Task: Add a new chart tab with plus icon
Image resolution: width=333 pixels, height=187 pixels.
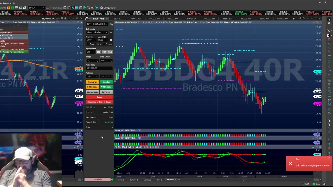Action: coord(293,19)
